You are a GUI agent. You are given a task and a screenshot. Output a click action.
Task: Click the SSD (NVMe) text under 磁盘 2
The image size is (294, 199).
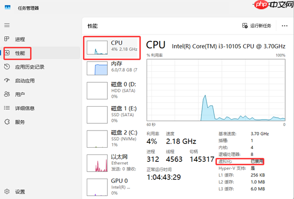coord(124,139)
